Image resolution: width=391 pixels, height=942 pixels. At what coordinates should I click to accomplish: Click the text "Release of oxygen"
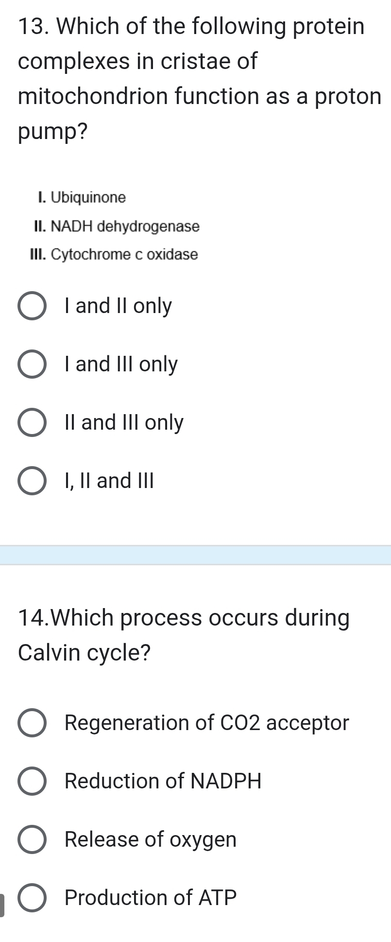coord(150,839)
